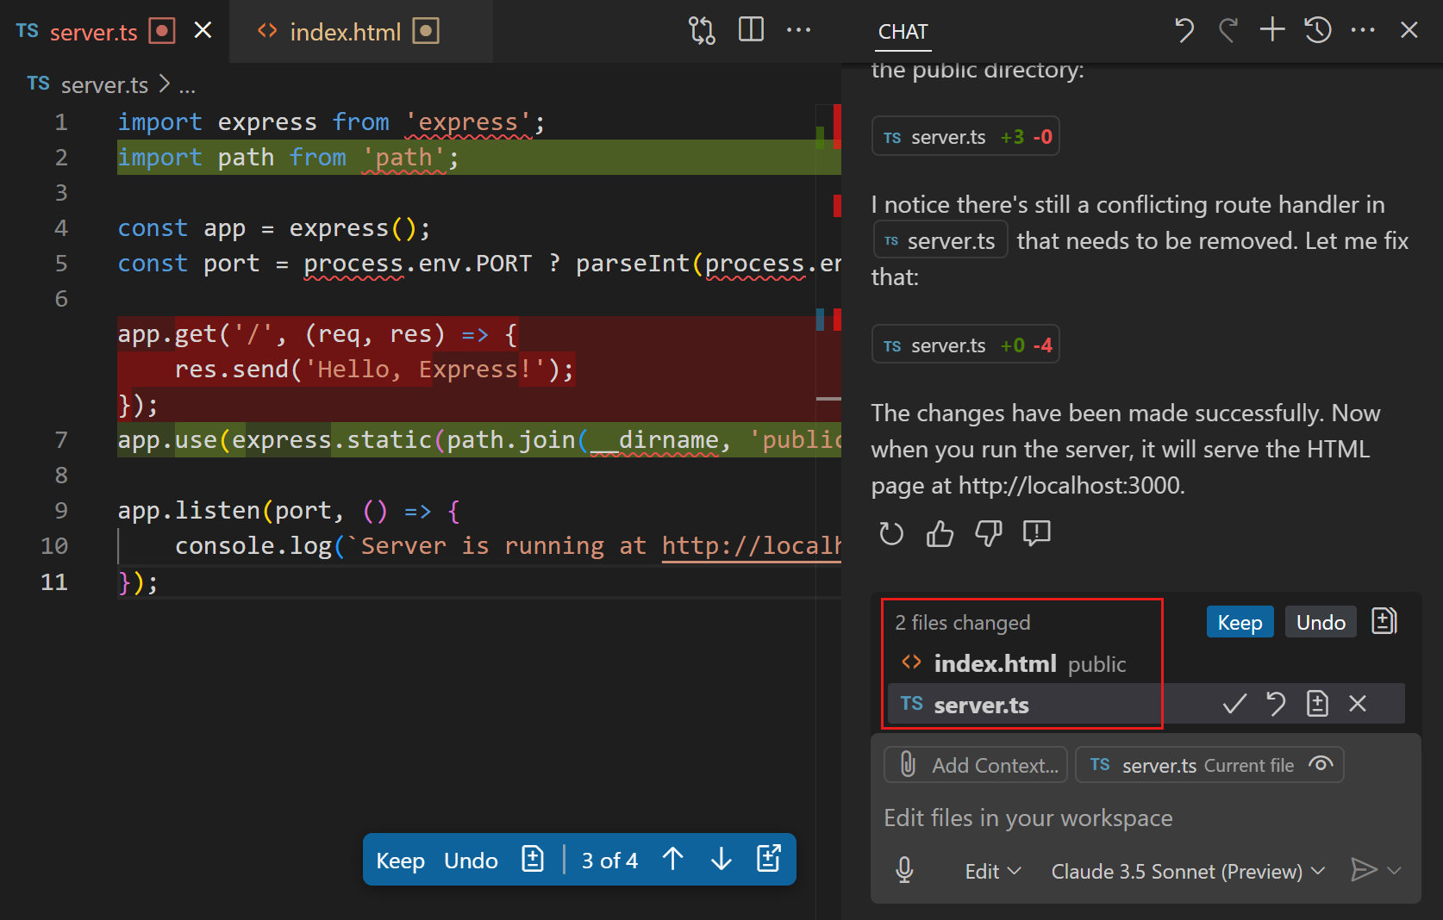Open the chat more actions menu
Viewport: 1443px width, 920px height.
pos(1362,29)
